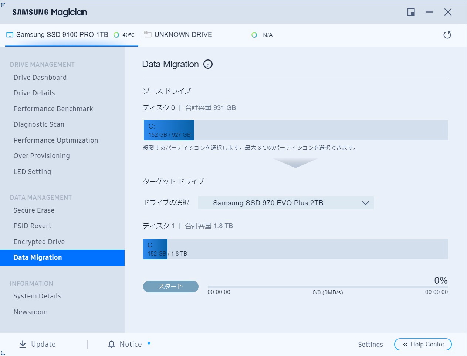
Task: Click the source drive unused capacity bar
Action: coord(321,130)
